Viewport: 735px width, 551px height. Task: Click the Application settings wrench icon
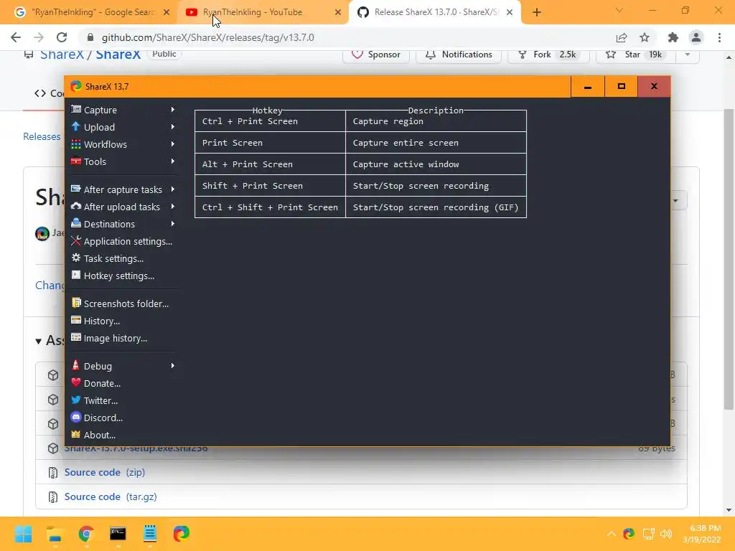pyautogui.click(x=76, y=241)
